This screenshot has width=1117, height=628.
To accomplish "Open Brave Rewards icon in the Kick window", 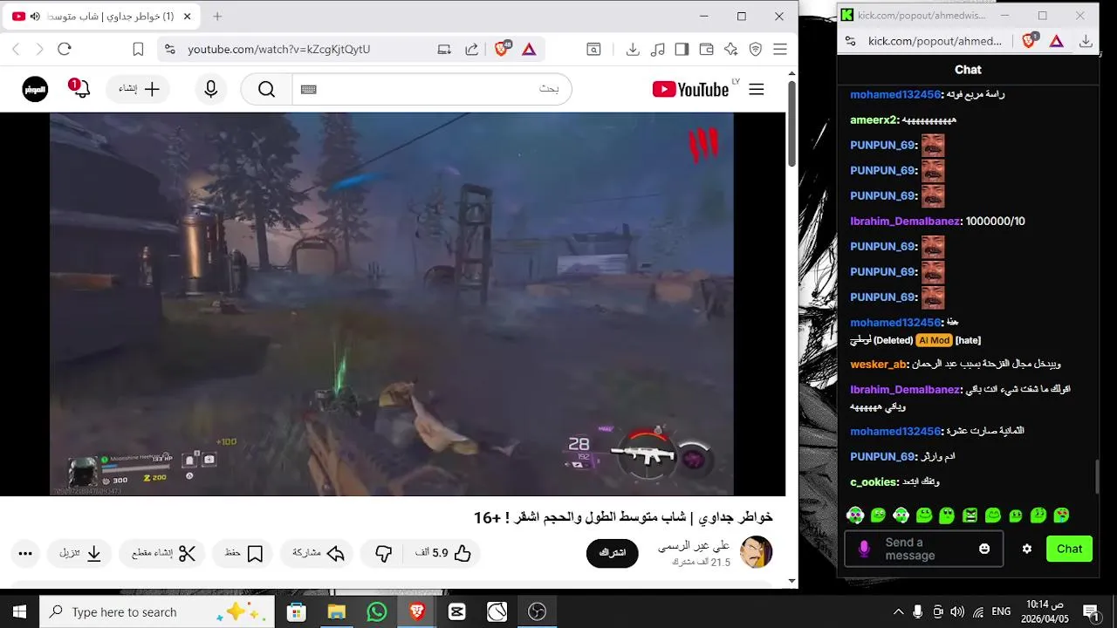I will pos(1056,41).
